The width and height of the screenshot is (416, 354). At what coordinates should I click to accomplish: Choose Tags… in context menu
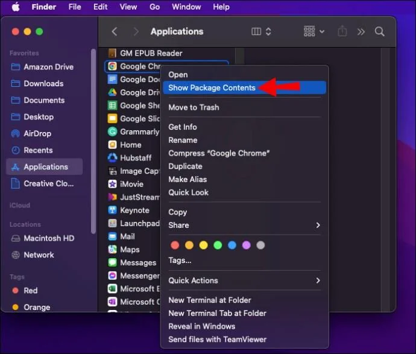pos(244,261)
